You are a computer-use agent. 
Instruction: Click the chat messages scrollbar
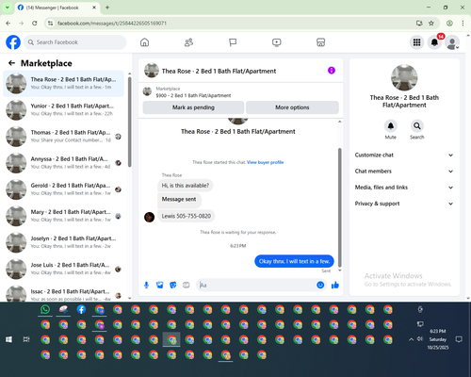click(x=339, y=207)
